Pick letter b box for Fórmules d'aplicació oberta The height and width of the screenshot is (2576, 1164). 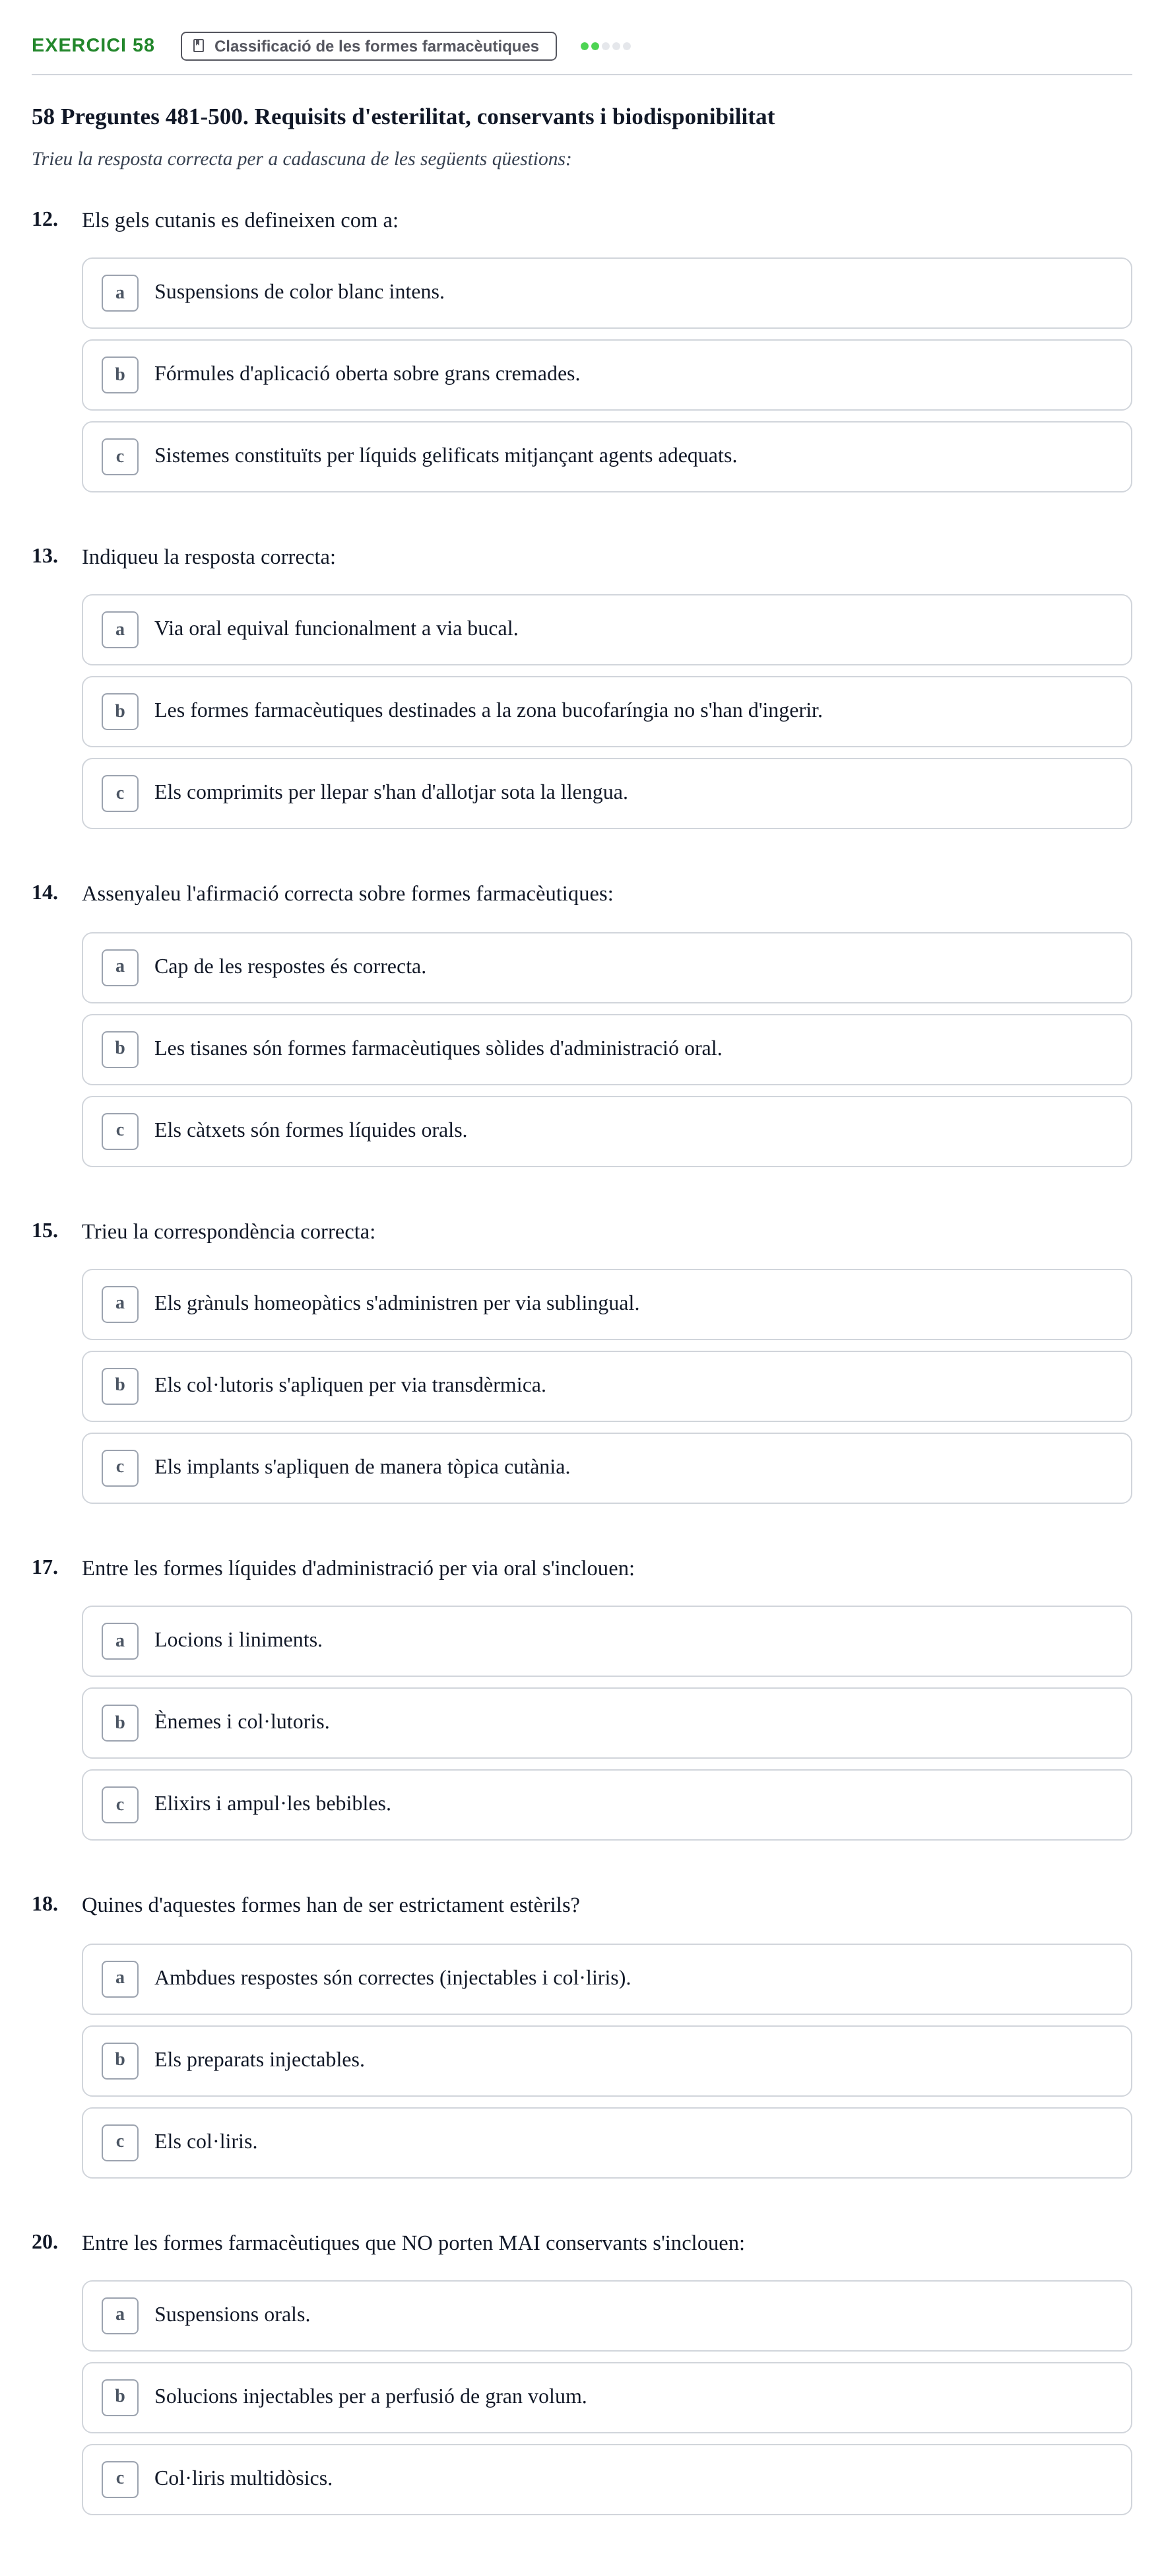[120, 375]
